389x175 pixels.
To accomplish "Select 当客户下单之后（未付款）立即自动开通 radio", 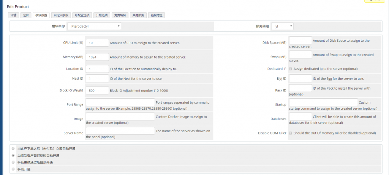I will point(14,148).
